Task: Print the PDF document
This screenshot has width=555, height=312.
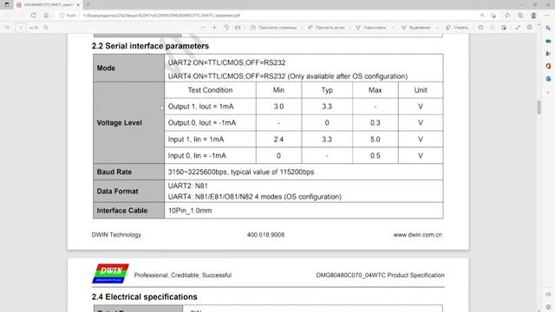Action: click(480, 27)
